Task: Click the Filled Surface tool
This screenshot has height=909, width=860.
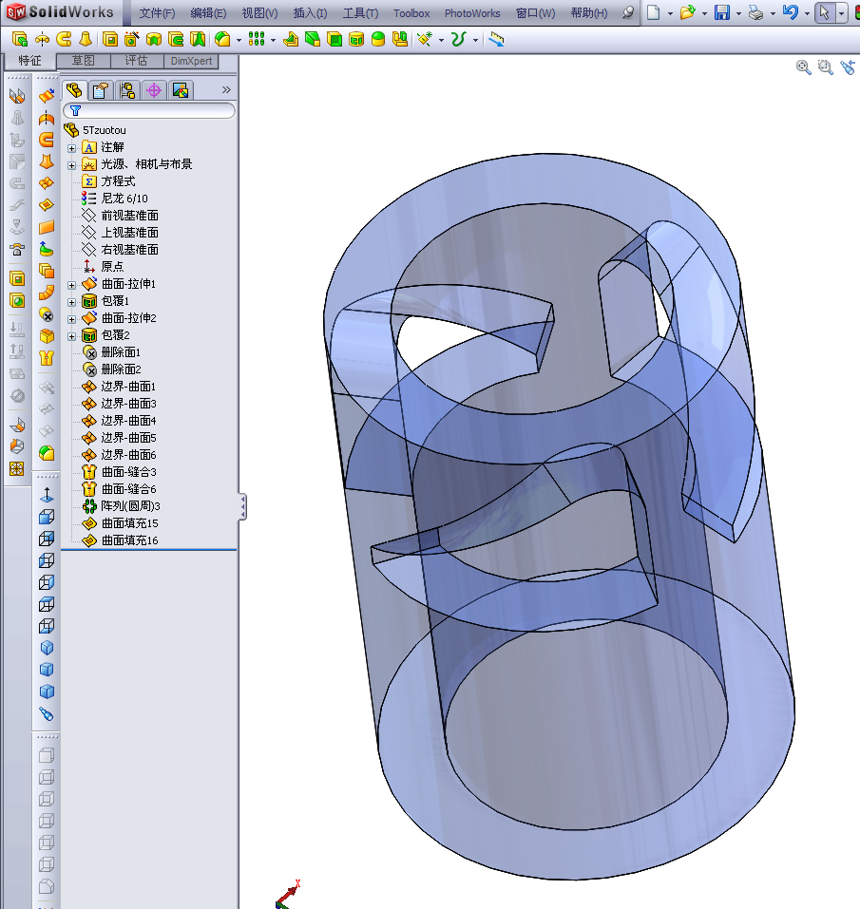Action: (47, 205)
